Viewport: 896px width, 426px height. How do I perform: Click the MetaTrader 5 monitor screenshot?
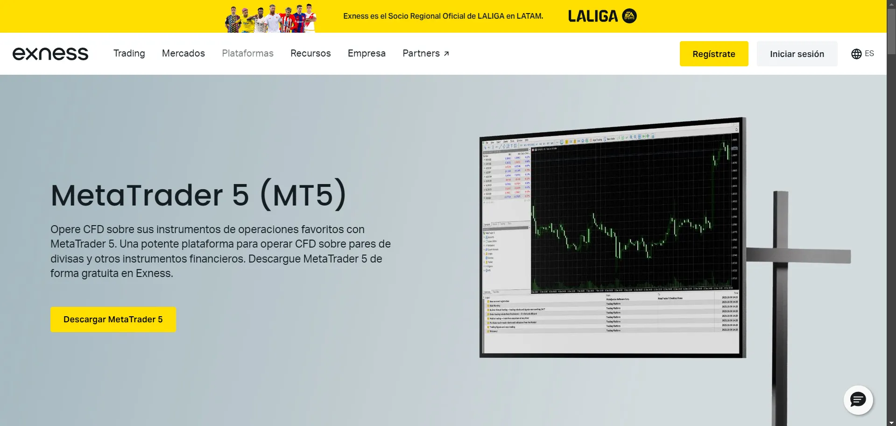pyautogui.click(x=612, y=238)
